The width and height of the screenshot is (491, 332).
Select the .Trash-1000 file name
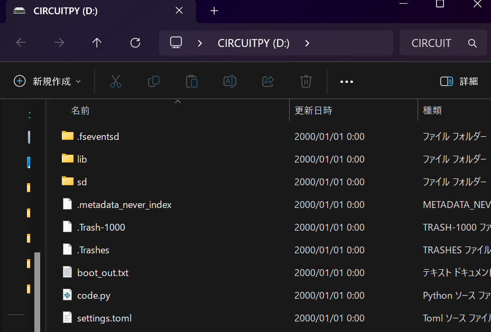[101, 227]
